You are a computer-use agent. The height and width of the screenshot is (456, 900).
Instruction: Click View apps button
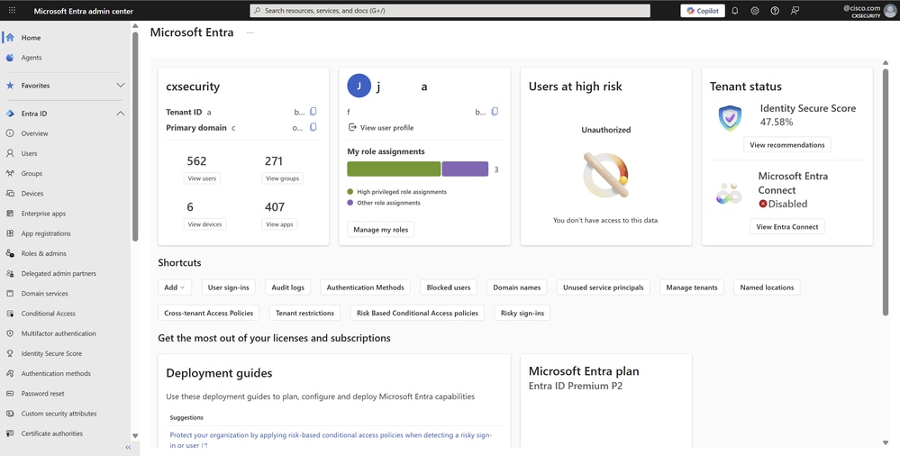tap(279, 224)
